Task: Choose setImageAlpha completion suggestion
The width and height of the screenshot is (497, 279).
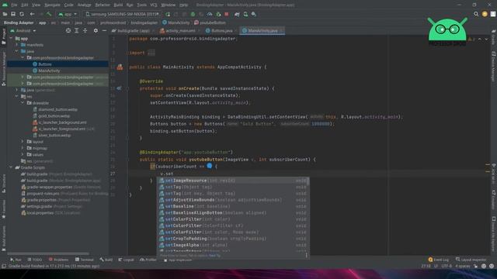Action: pyautogui.click(x=233, y=245)
